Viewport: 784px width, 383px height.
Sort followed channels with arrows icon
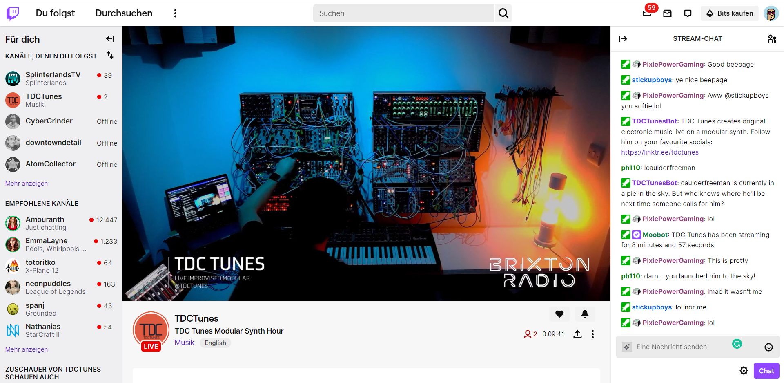[110, 55]
